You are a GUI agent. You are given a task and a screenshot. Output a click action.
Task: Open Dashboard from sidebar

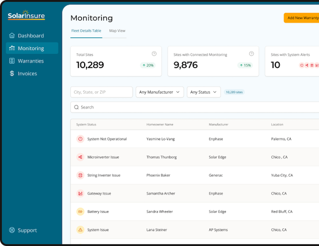[32, 35]
